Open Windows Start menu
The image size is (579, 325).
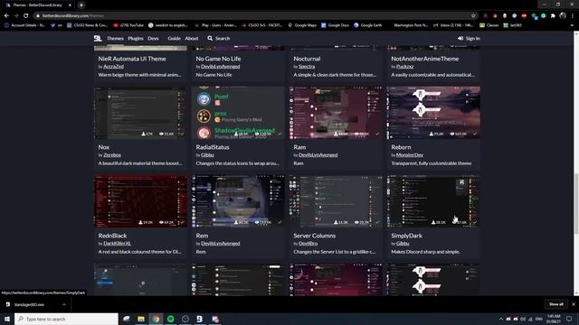7,319
